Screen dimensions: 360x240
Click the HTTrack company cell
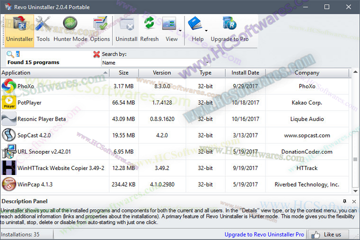(x=307, y=168)
